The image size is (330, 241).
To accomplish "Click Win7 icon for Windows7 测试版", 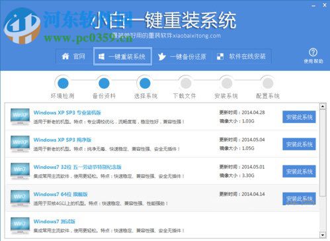I will [x=20, y=226].
